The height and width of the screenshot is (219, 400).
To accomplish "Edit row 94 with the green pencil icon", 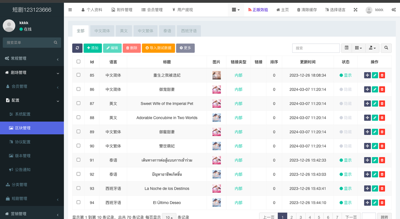I will pos(375,203).
